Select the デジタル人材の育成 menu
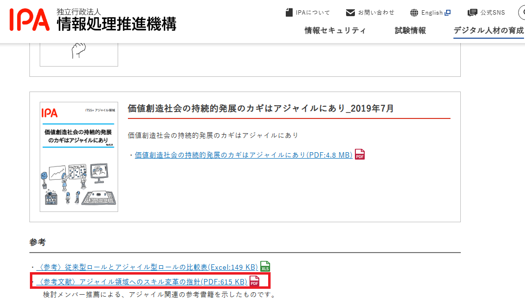 [x=488, y=30]
